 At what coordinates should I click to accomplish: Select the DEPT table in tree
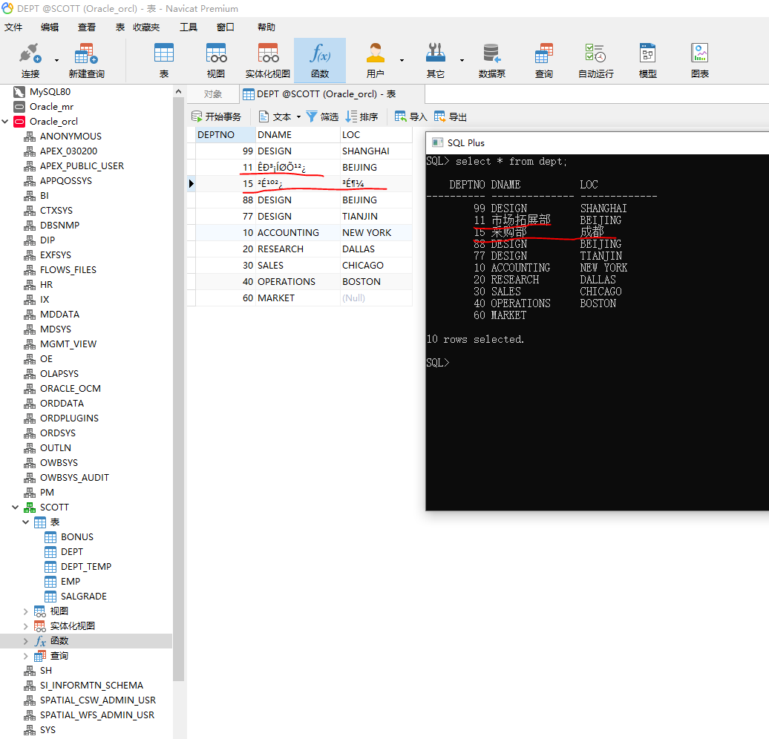[x=72, y=552]
